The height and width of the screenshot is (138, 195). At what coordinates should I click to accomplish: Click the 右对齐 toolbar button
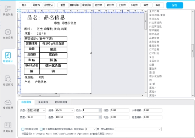(110, 5)
